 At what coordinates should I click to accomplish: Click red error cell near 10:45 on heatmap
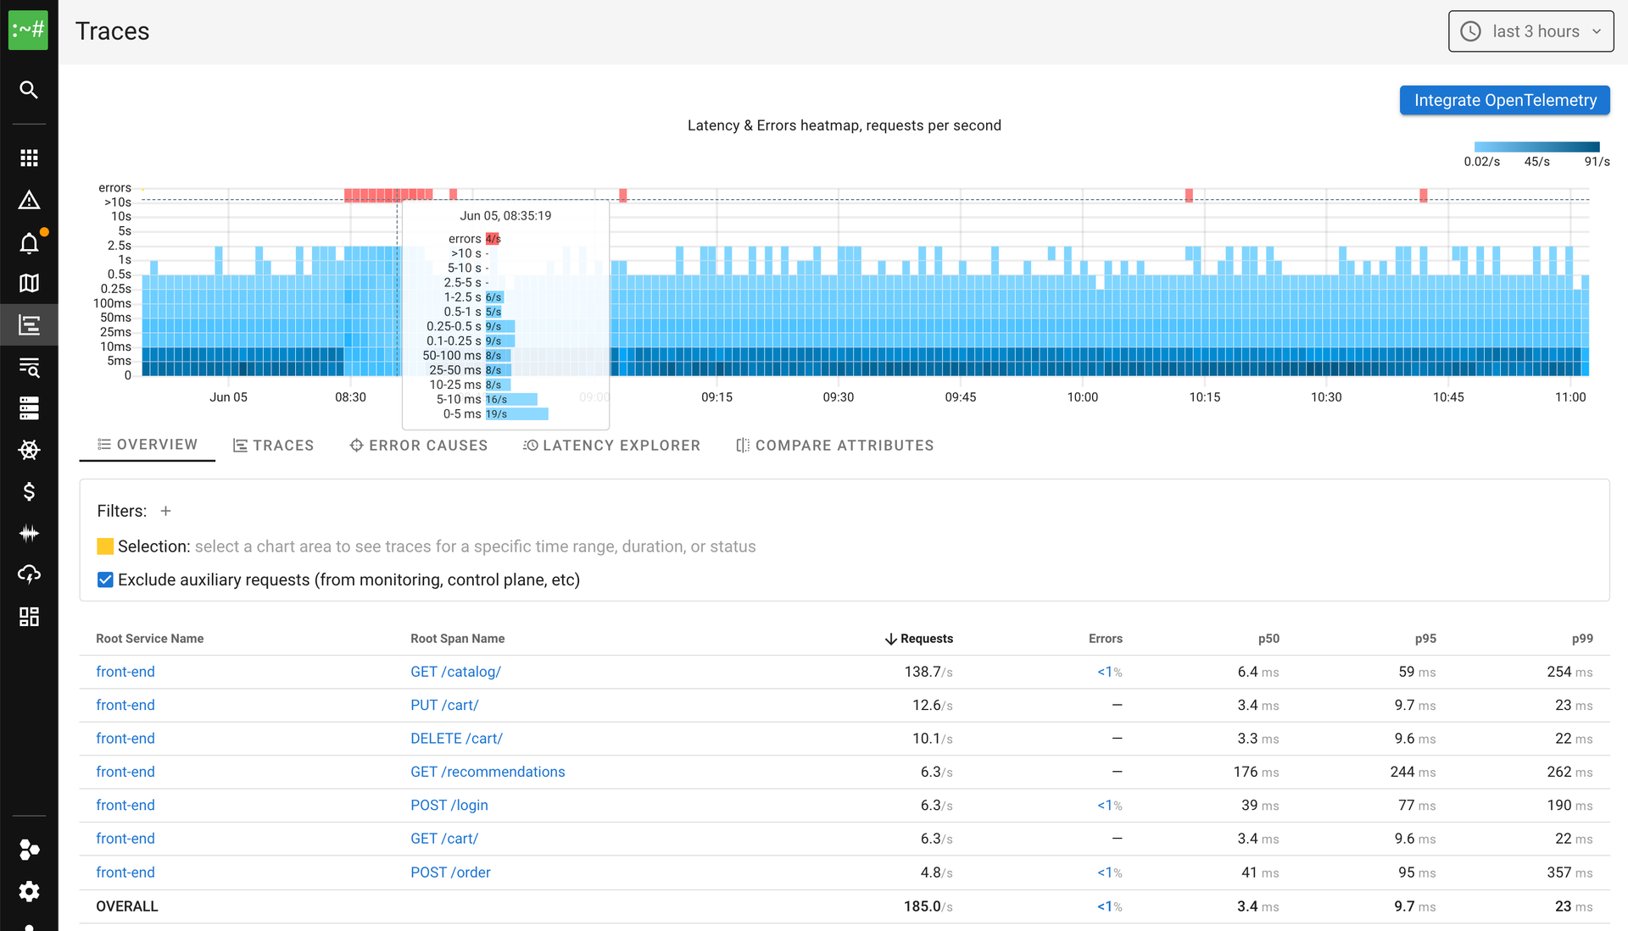[1424, 196]
